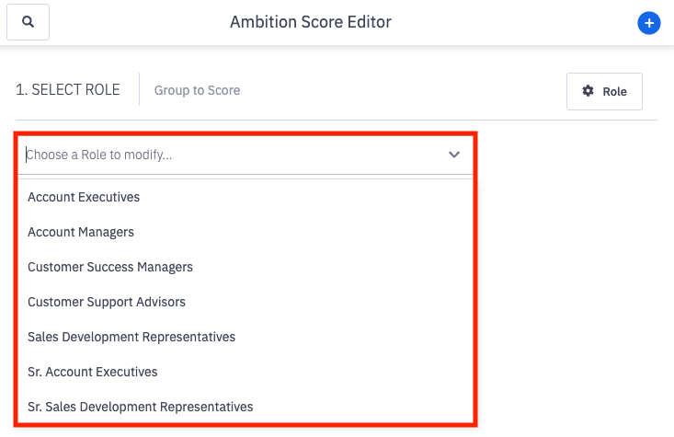
Task: Click the 'Group to Score' subtitle text
Action: pyautogui.click(x=197, y=90)
